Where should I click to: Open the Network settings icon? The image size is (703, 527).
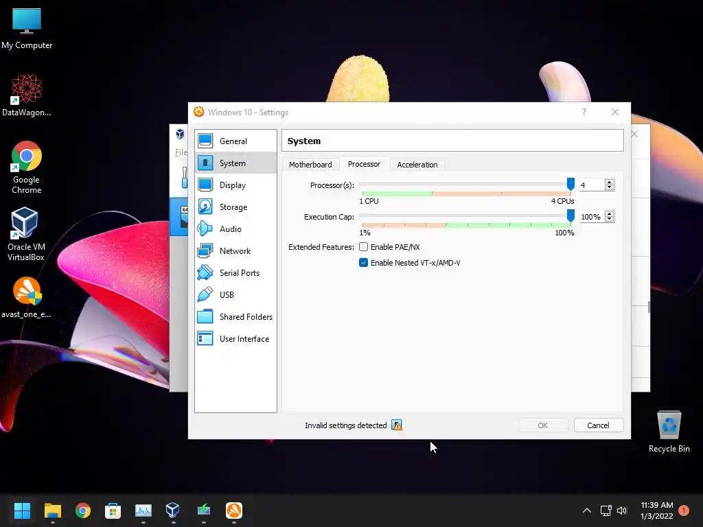click(x=205, y=251)
